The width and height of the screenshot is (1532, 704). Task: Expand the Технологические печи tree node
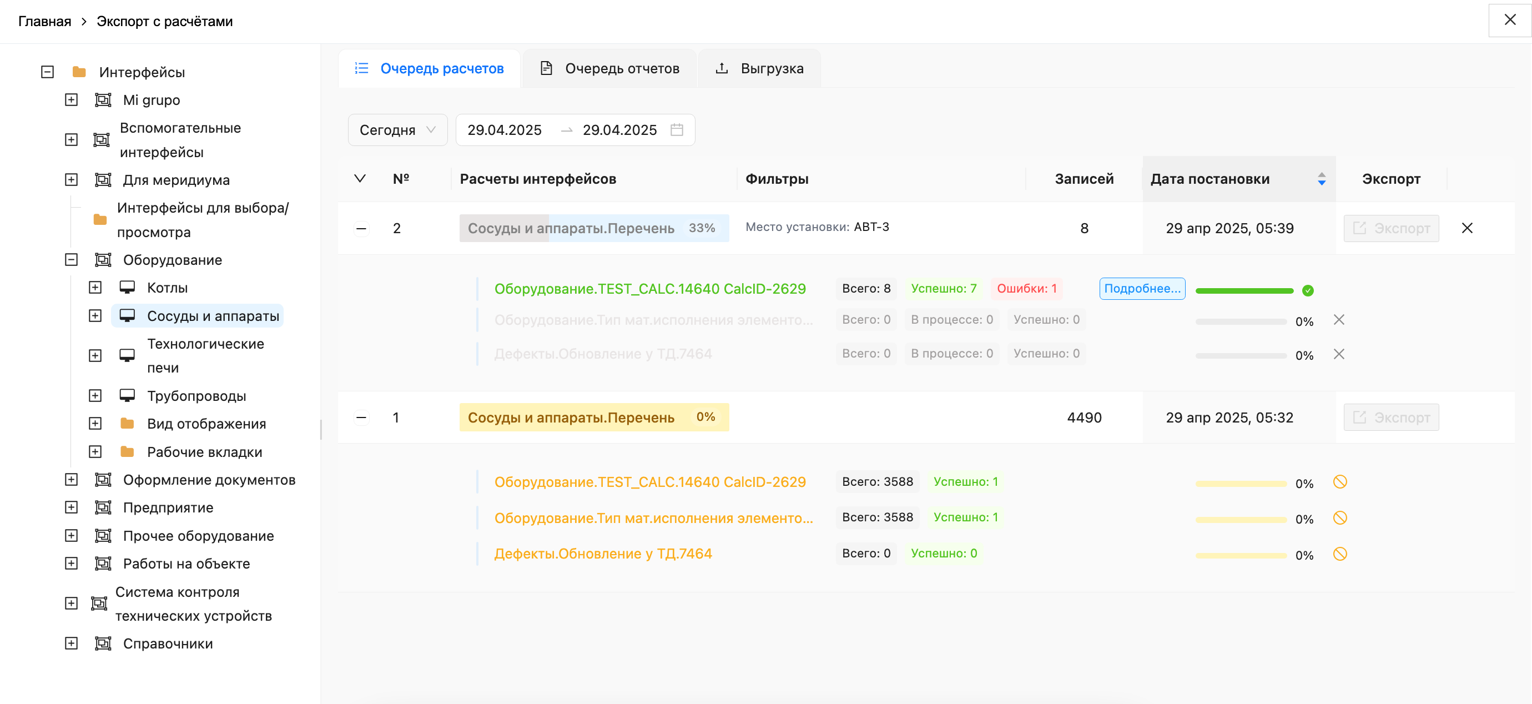click(x=95, y=355)
